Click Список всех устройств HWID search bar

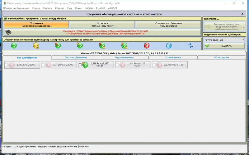point(102,32)
